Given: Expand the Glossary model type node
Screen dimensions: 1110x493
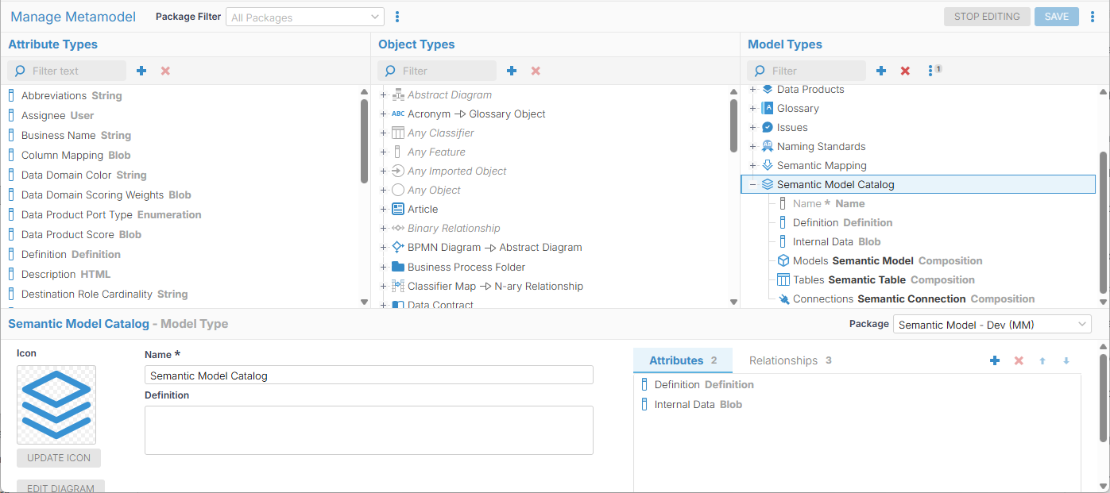Looking at the screenshot, I should 752,108.
